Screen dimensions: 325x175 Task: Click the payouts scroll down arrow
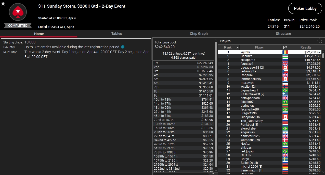216,170
